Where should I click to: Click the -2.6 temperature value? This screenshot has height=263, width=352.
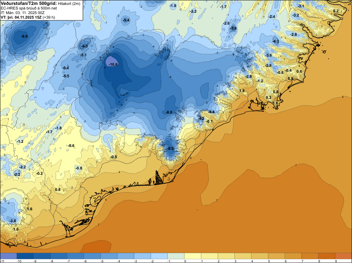coord(226,23)
